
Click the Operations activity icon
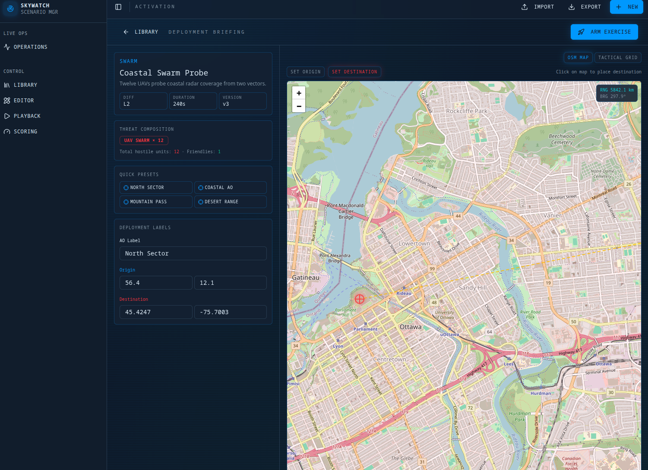pos(7,47)
